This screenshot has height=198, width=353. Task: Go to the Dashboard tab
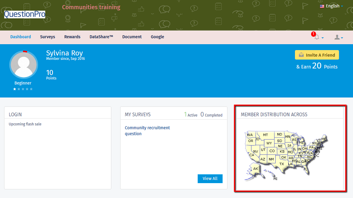[x=20, y=37]
